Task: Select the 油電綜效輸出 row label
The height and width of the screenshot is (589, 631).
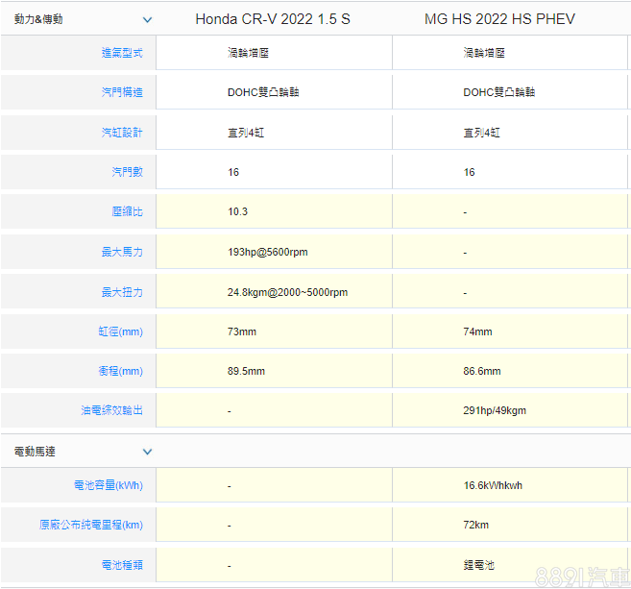Action: tap(111, 410)
